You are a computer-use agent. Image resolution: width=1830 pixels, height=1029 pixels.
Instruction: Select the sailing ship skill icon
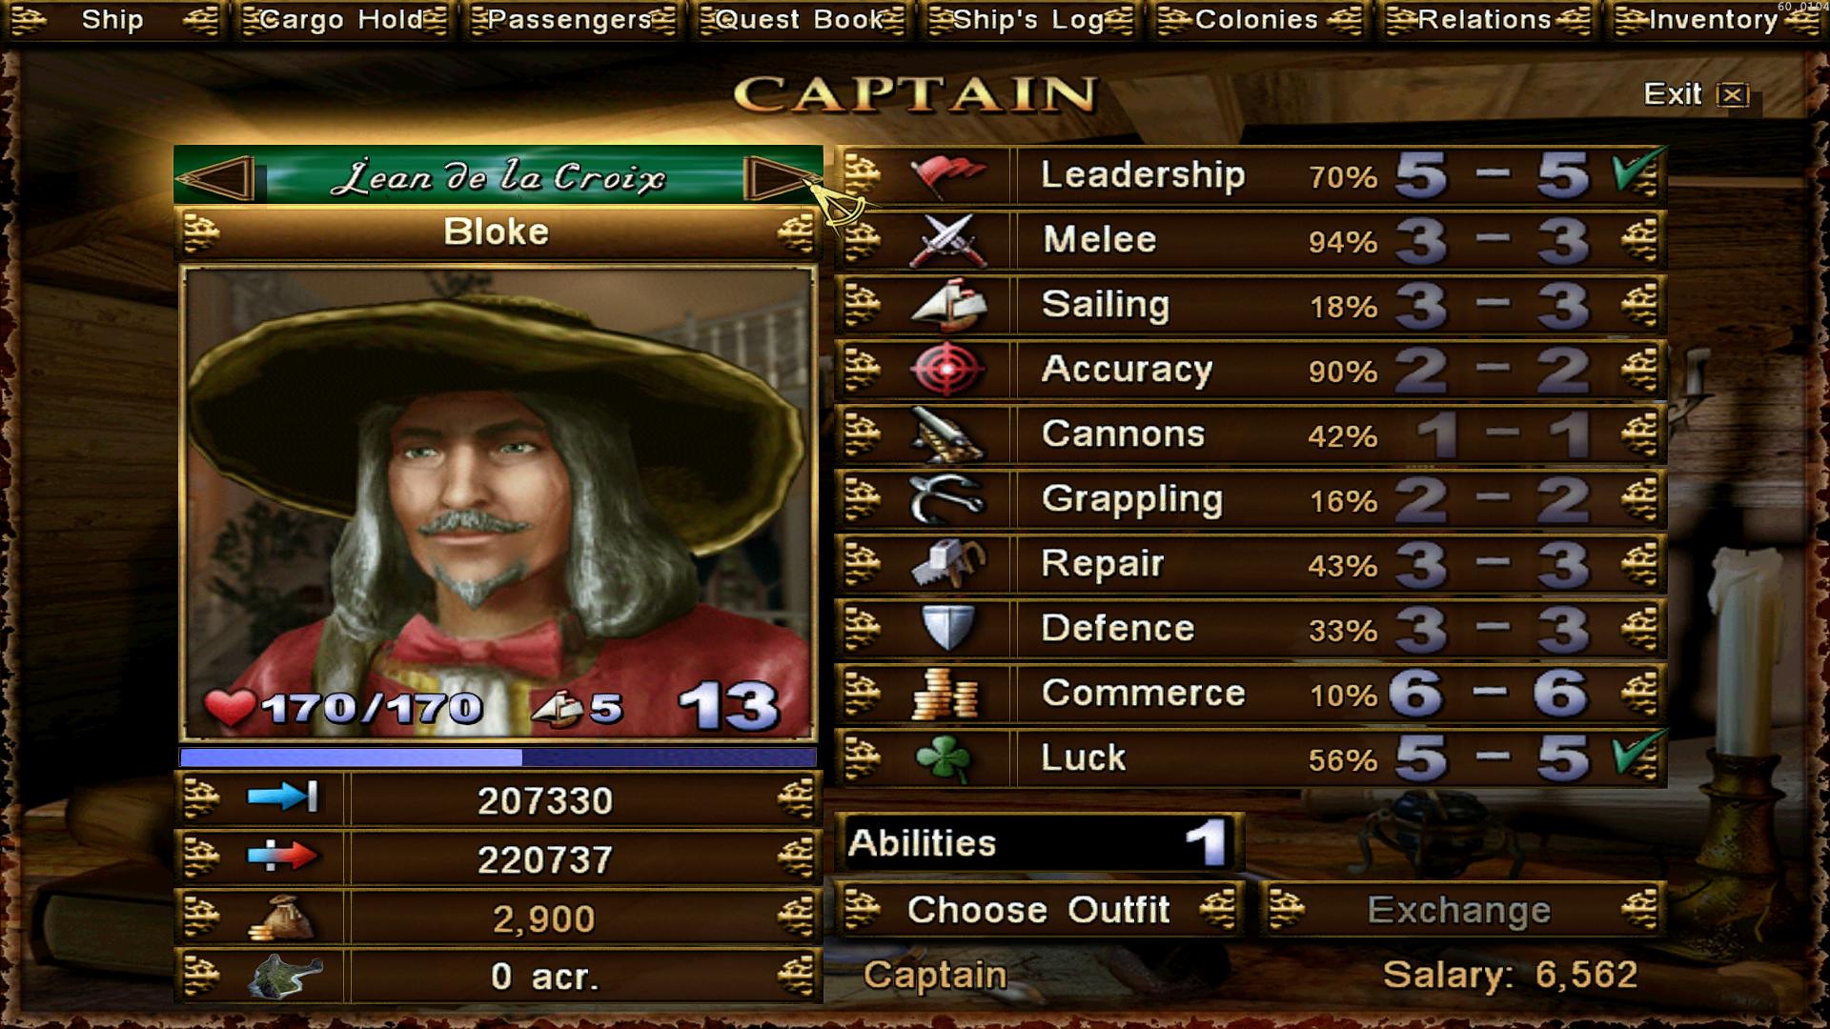tap(947, 305)
